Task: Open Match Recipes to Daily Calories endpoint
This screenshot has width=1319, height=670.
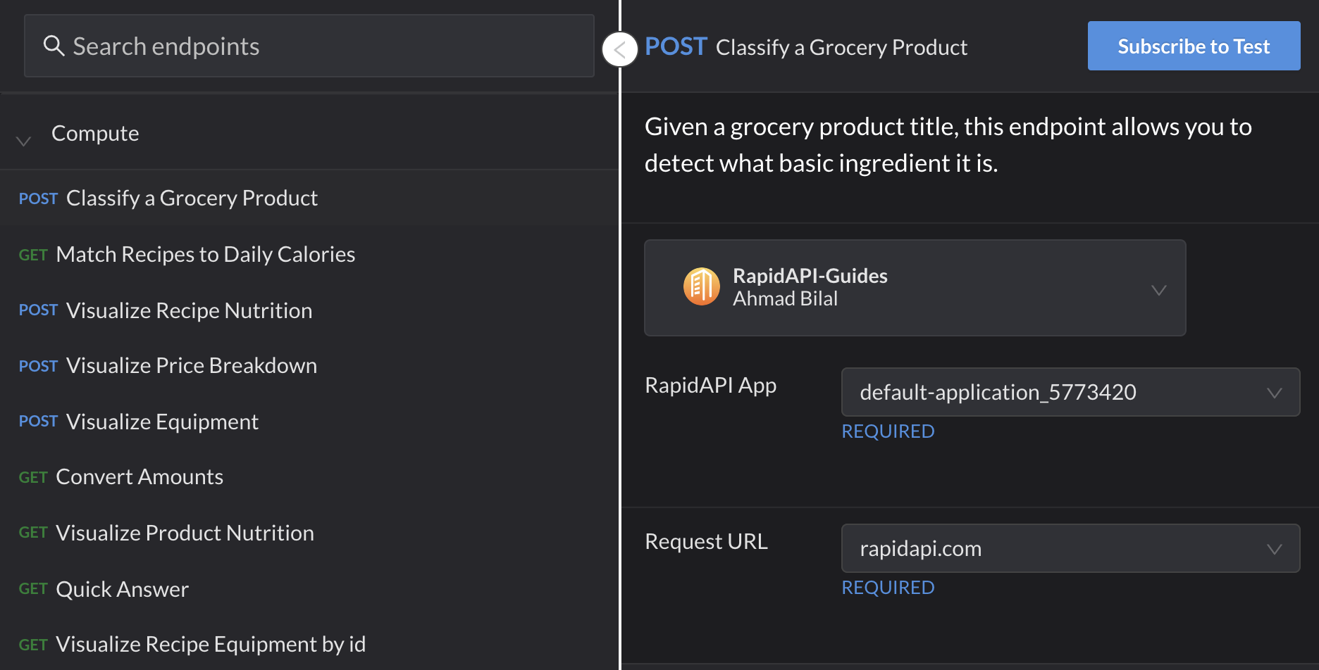Action: [309, 254]
